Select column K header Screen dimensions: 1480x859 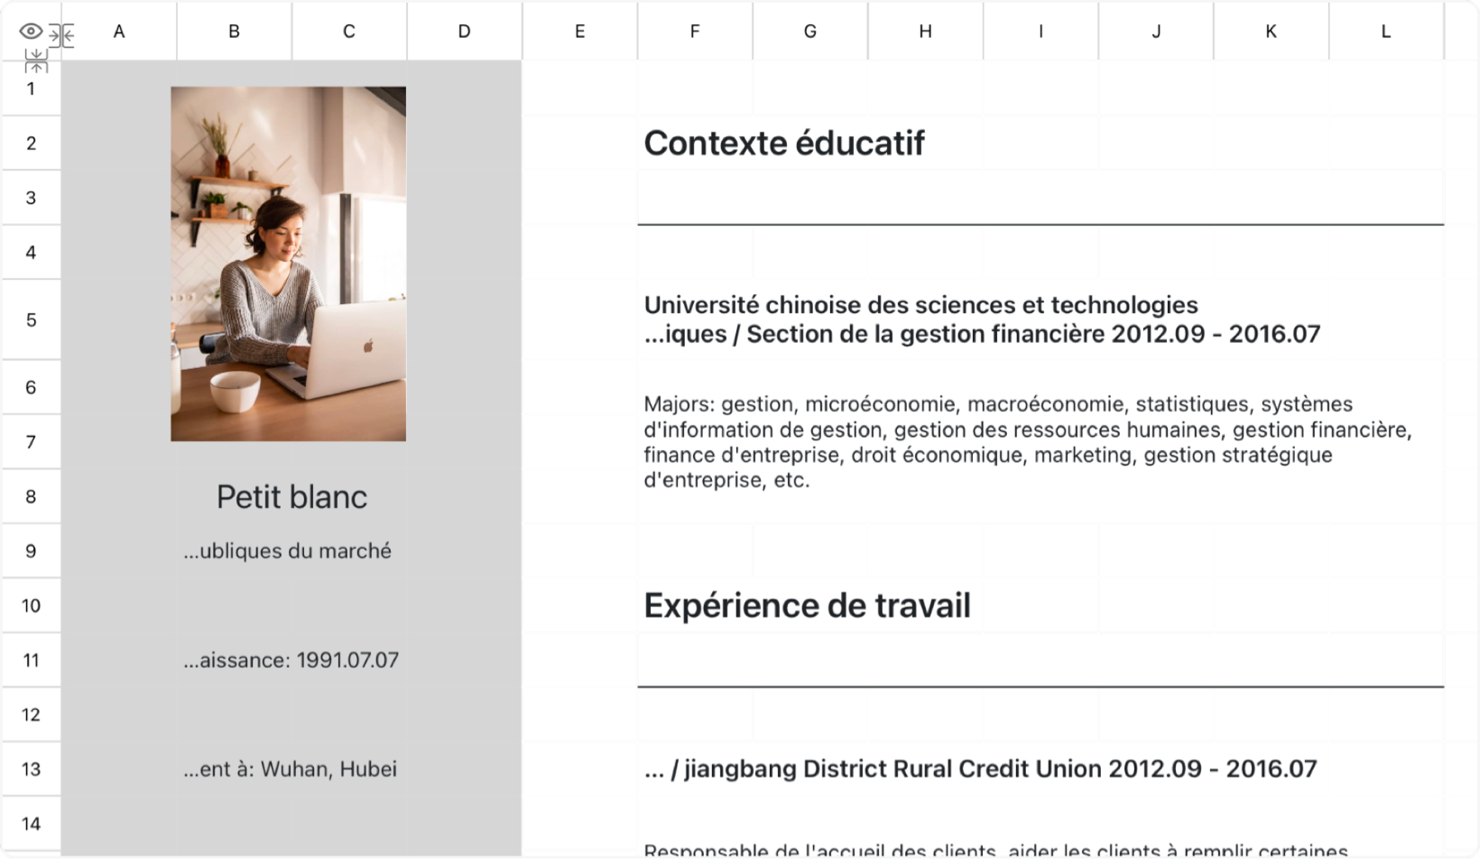pyautogui.click(x=1271, y=32)
